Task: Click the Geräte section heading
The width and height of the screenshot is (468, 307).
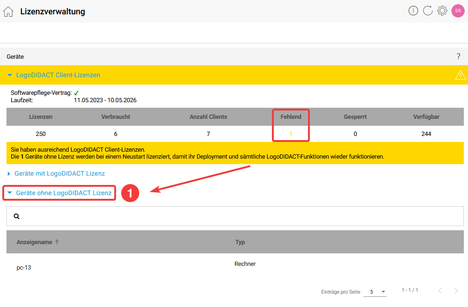Action: click(15, 57)
